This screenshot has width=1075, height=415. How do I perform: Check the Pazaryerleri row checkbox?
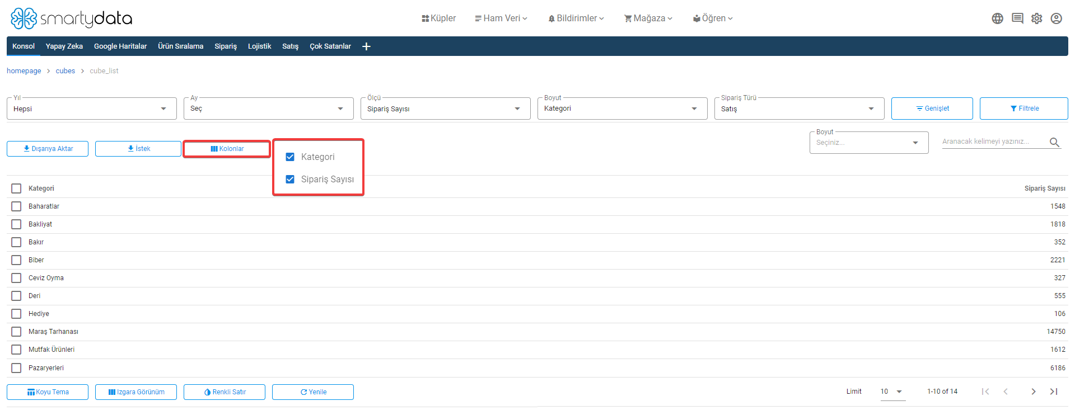[16, 368]
